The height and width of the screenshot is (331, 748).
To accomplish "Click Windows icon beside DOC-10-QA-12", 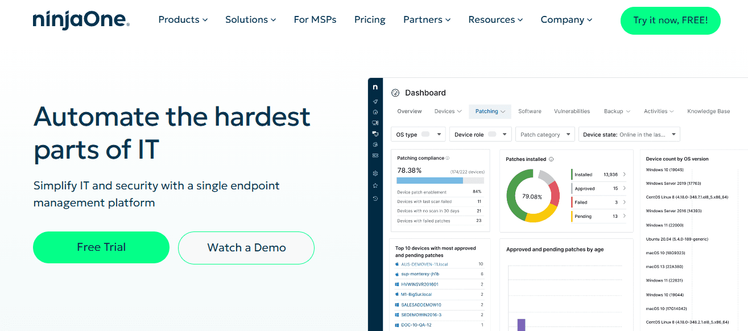I will [x=398, y=325].
